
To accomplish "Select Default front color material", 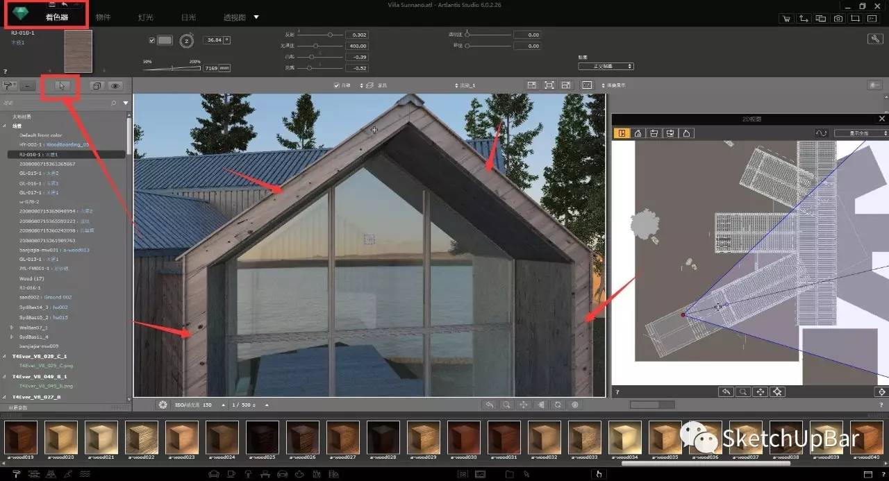I will coord(40,135).
